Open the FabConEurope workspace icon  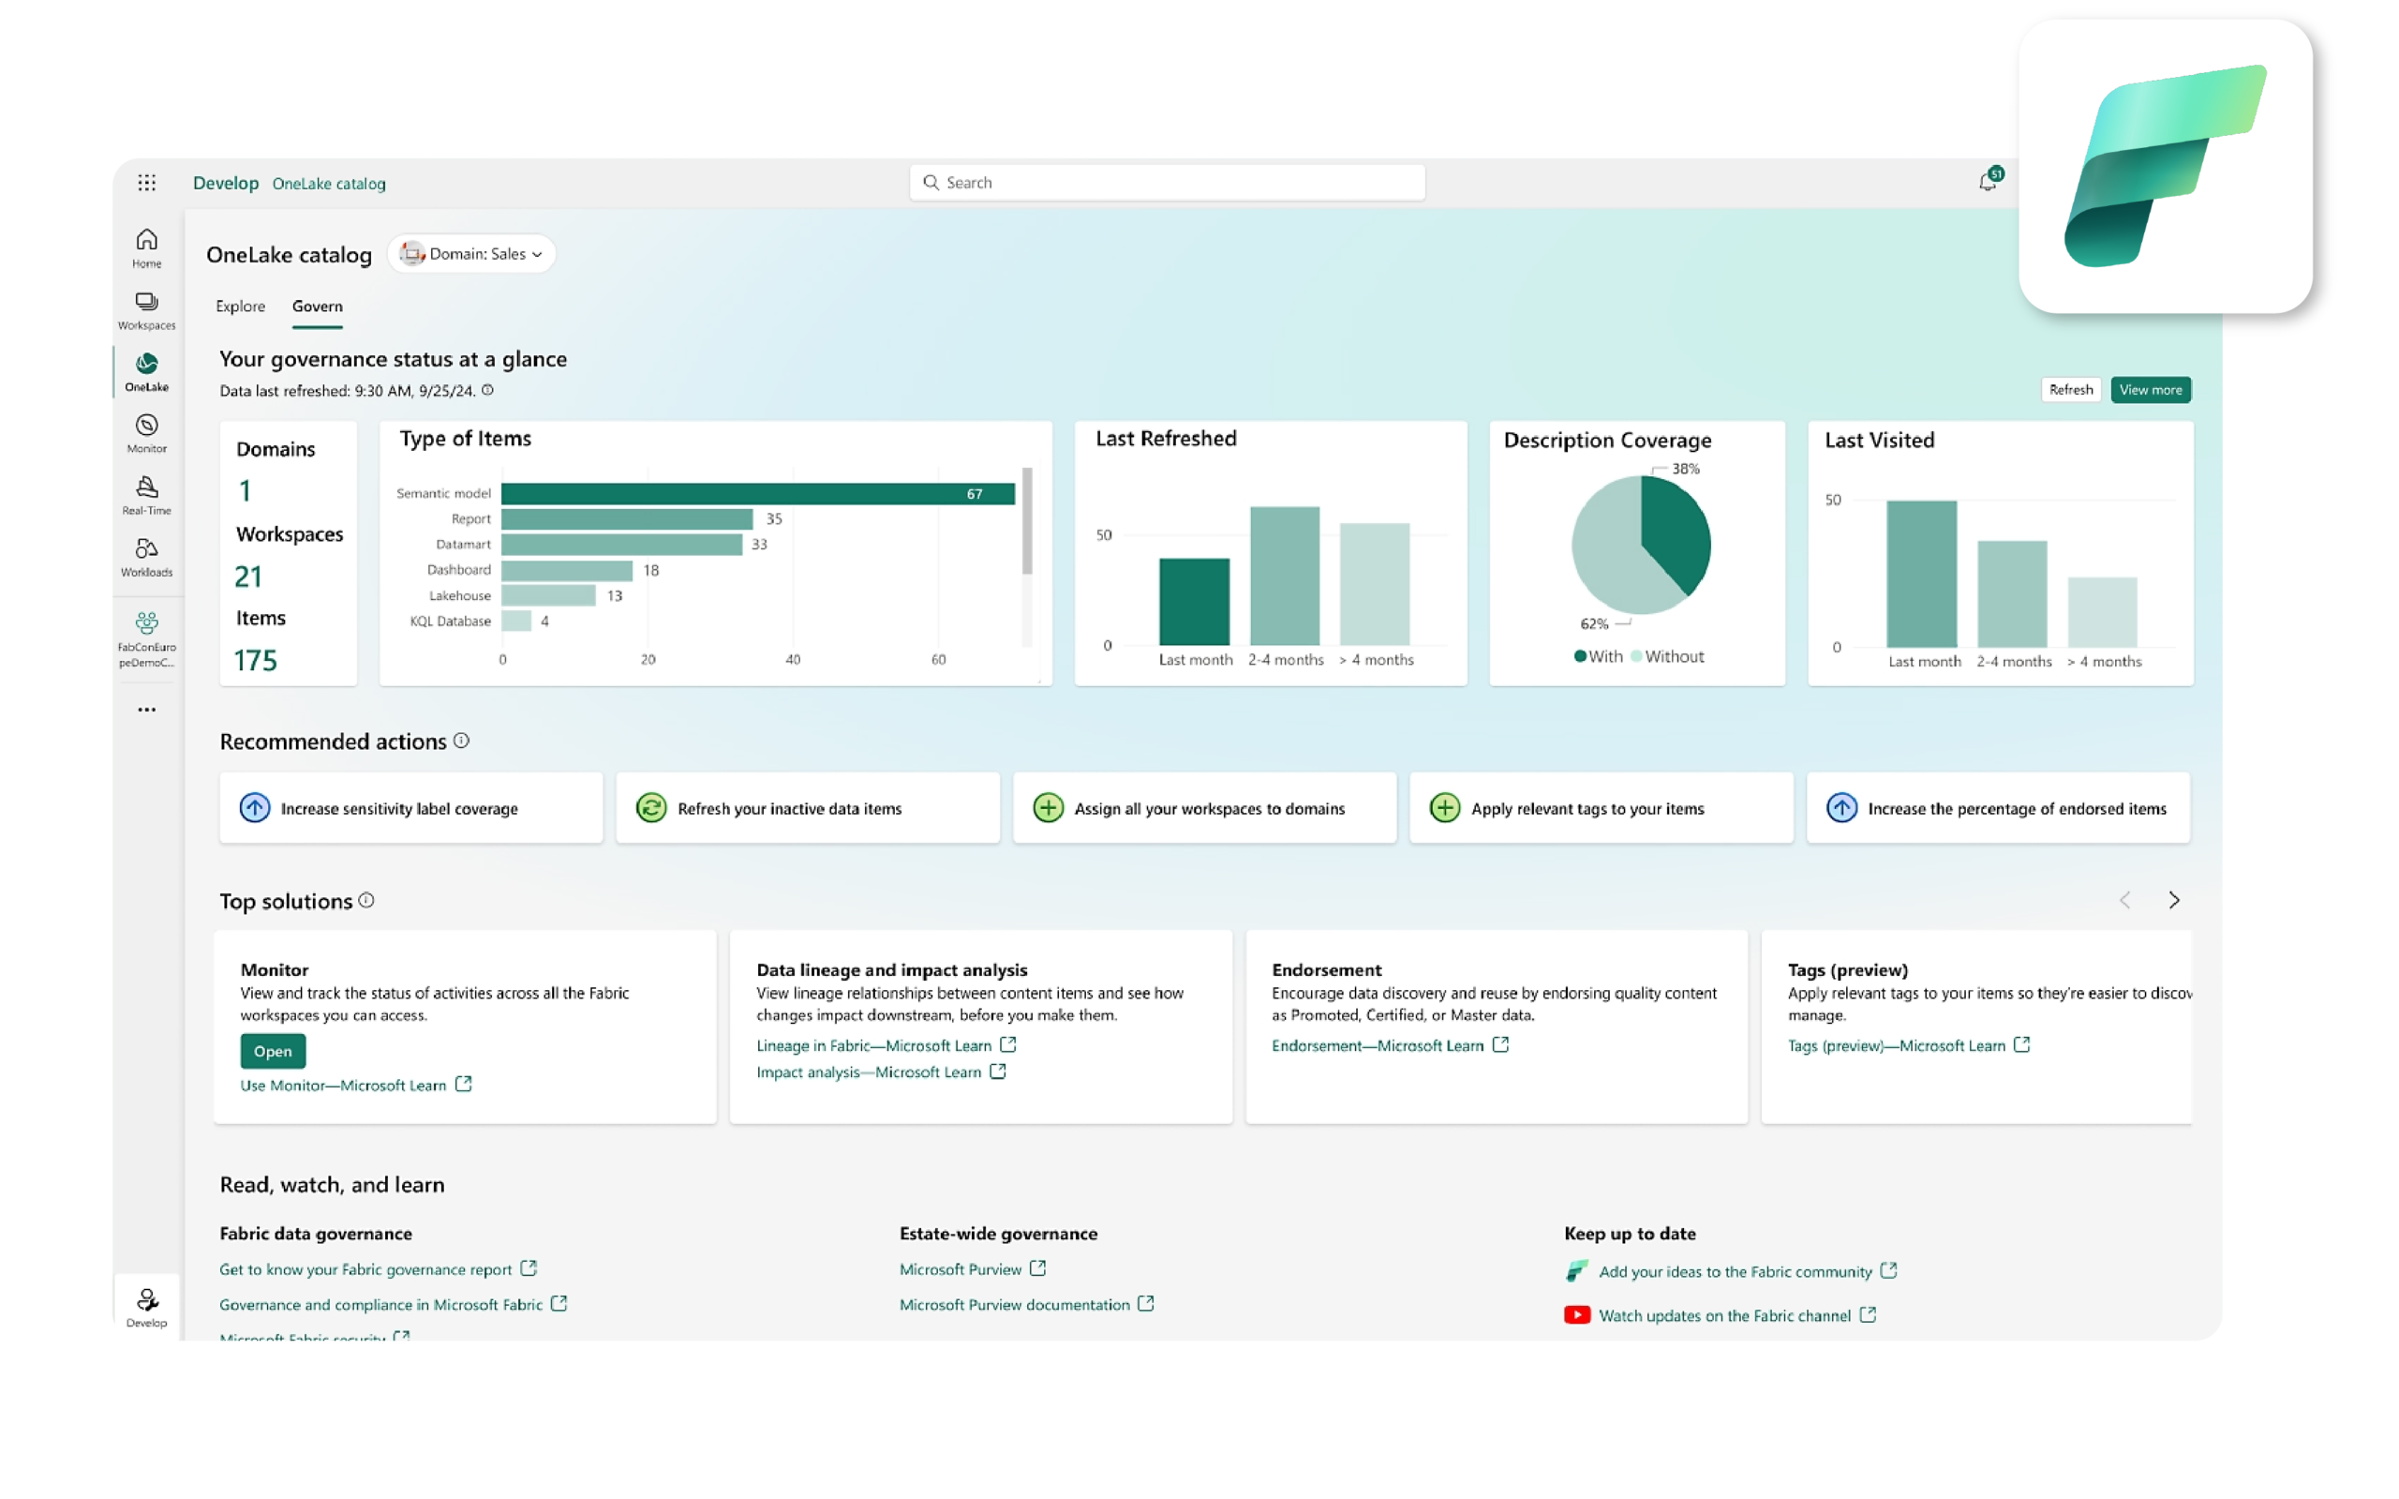pos(146,637)
